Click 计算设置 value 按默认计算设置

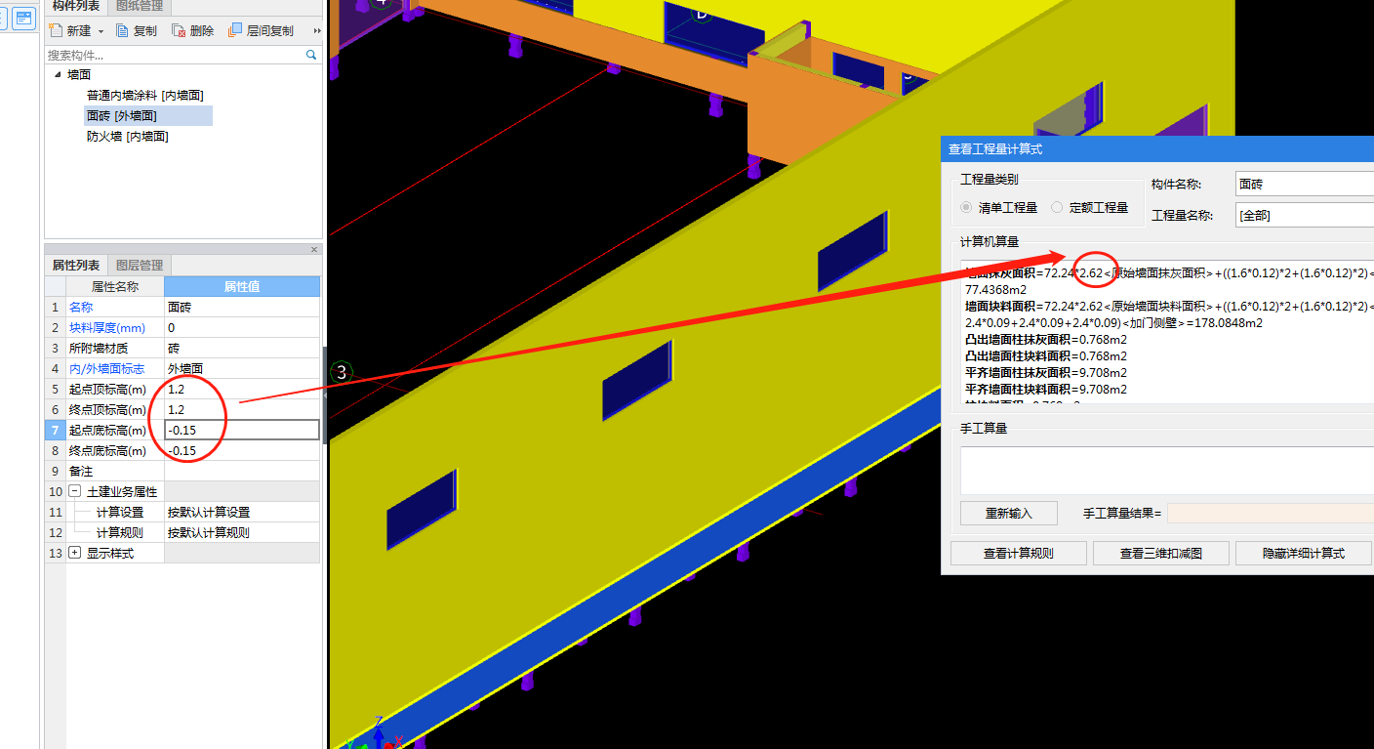click(x=242, y=512)
